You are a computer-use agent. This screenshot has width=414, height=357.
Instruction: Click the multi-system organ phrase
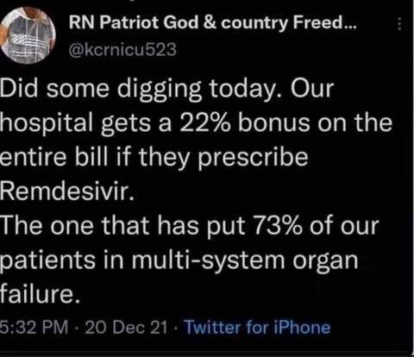pos(245,260)
